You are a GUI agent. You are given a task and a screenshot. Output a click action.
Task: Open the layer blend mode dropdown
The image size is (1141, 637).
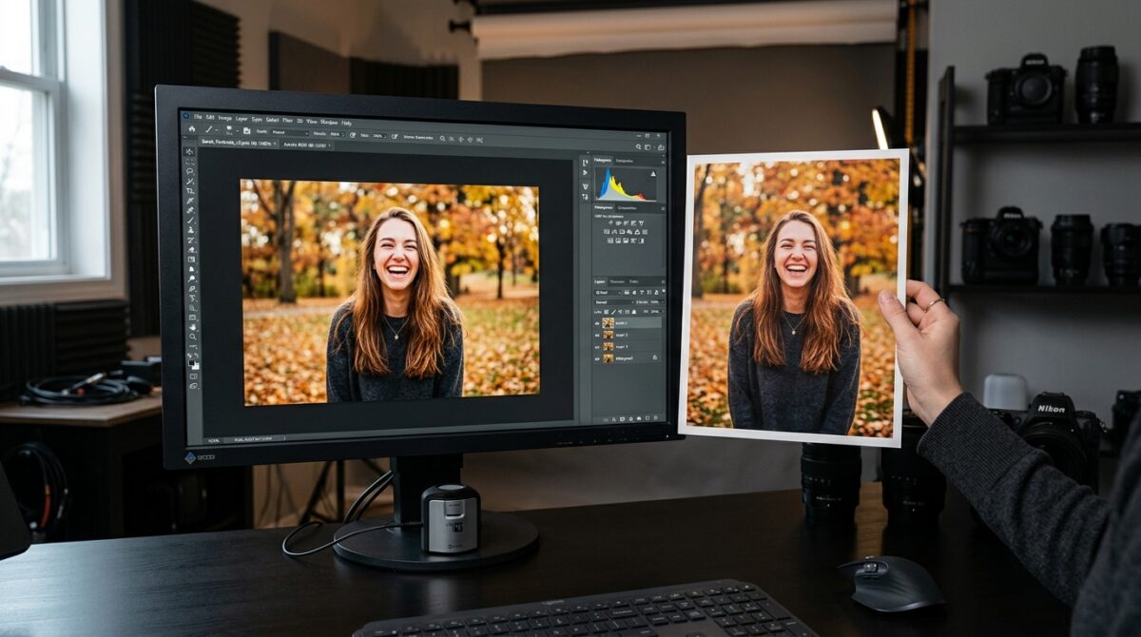coord(615,301)
